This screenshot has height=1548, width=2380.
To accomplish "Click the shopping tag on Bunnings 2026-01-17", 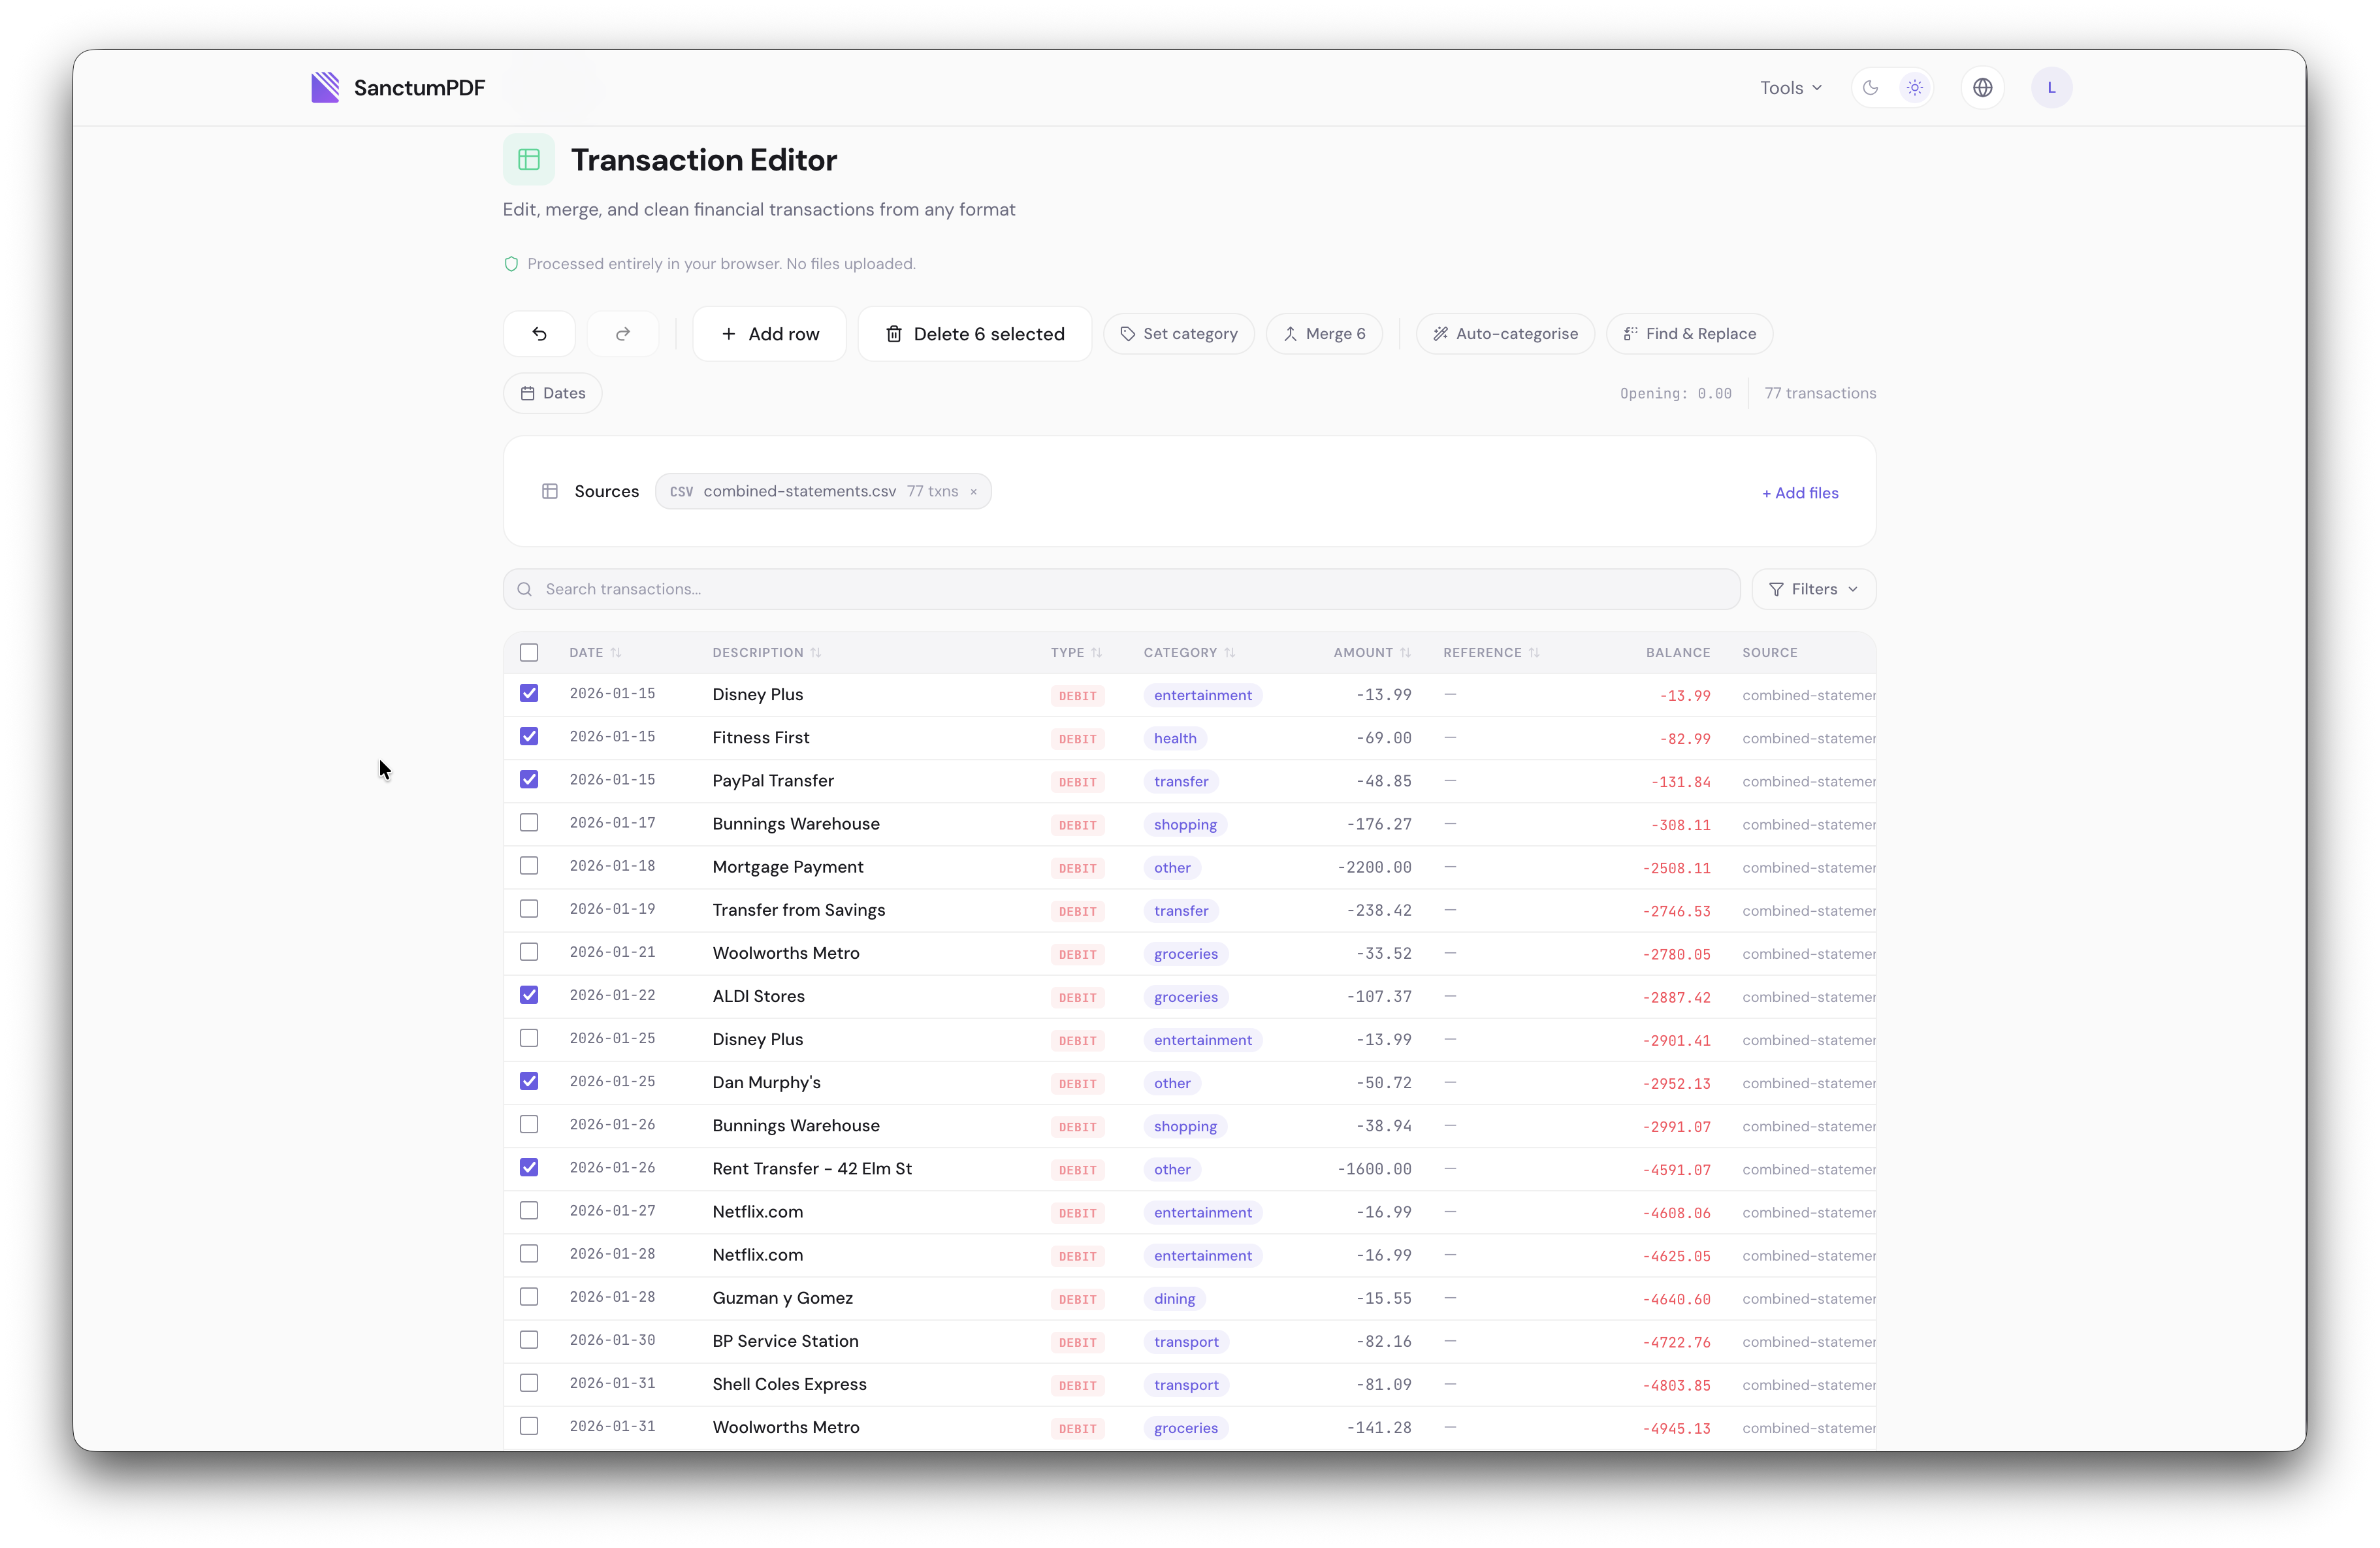I will click(x=1185, y=825).
